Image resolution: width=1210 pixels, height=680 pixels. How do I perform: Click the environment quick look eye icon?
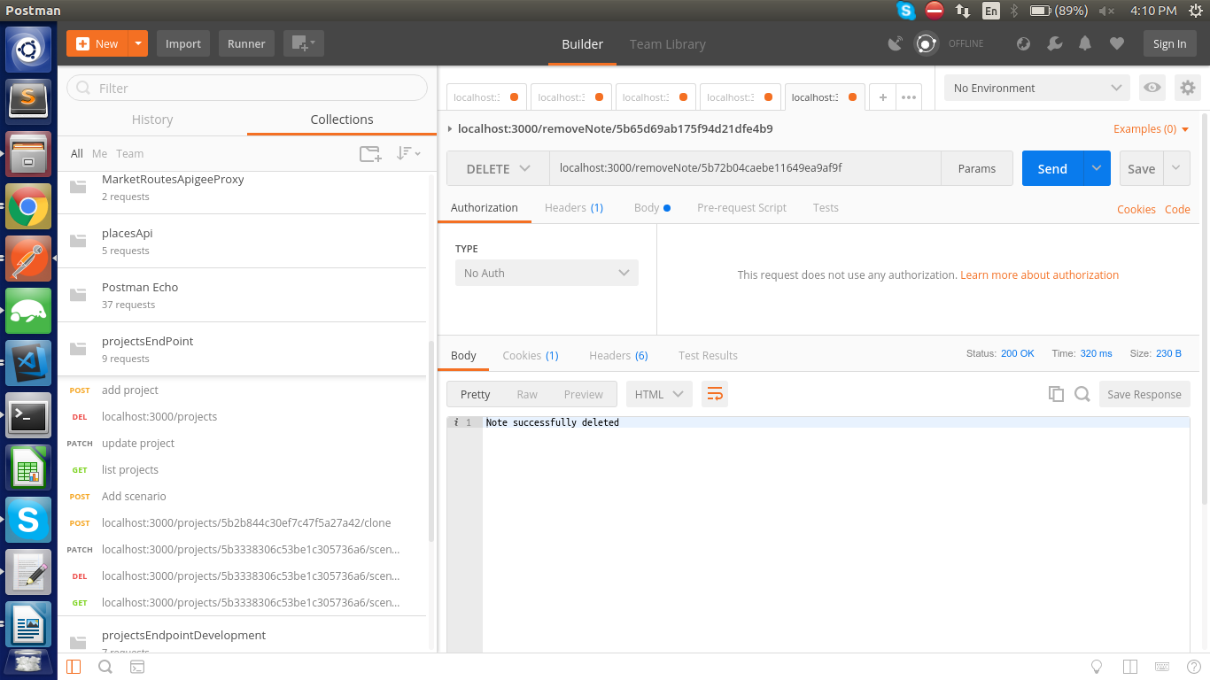click(x=1152, y=88)
